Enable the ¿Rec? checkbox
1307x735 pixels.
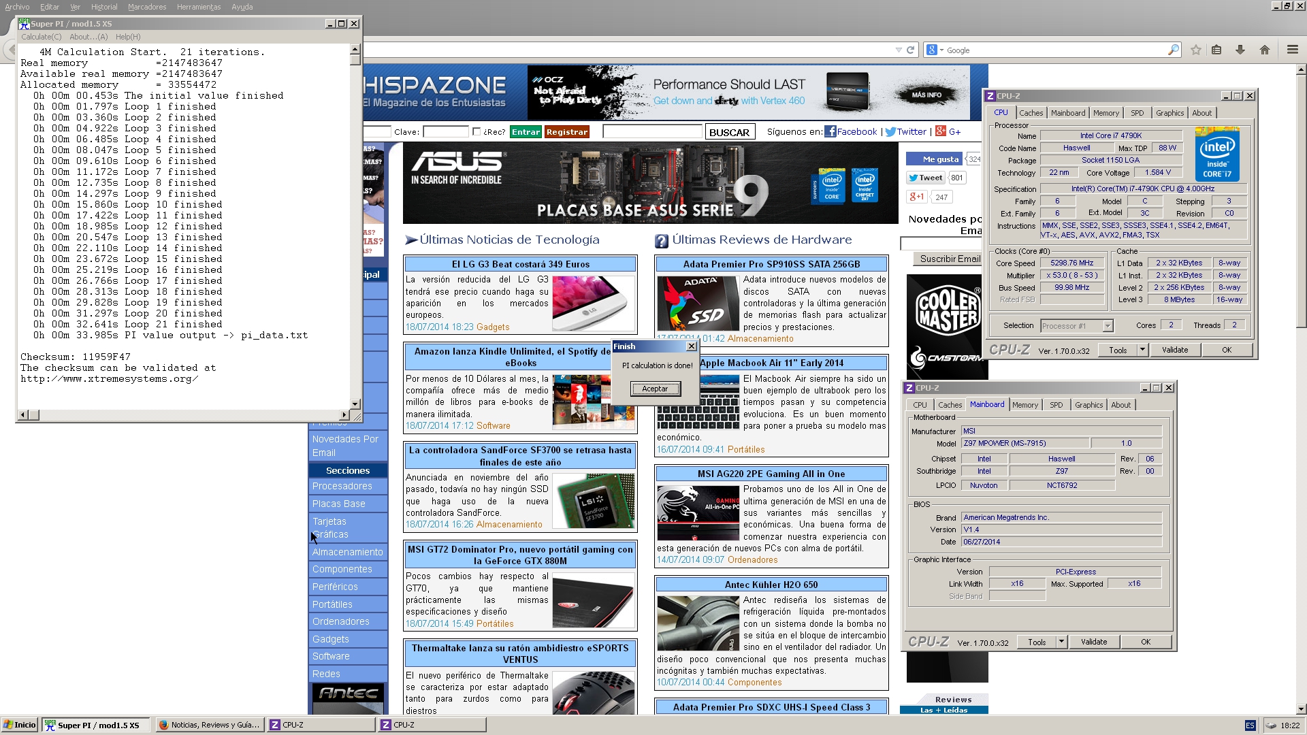[477, 132]
